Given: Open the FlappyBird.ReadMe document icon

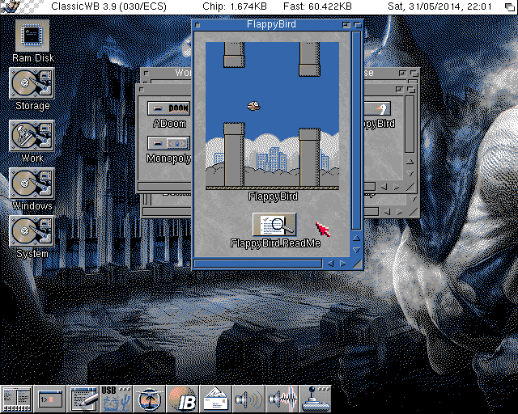Looking at the screenshot, I should (x=274, y=225).
